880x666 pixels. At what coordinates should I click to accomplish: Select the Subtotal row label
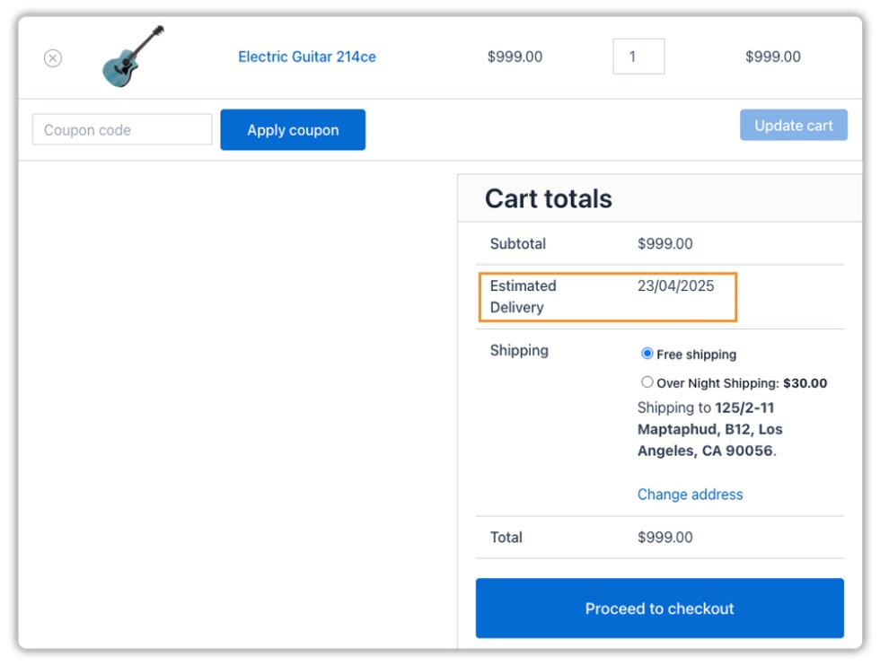click(517, 243)
